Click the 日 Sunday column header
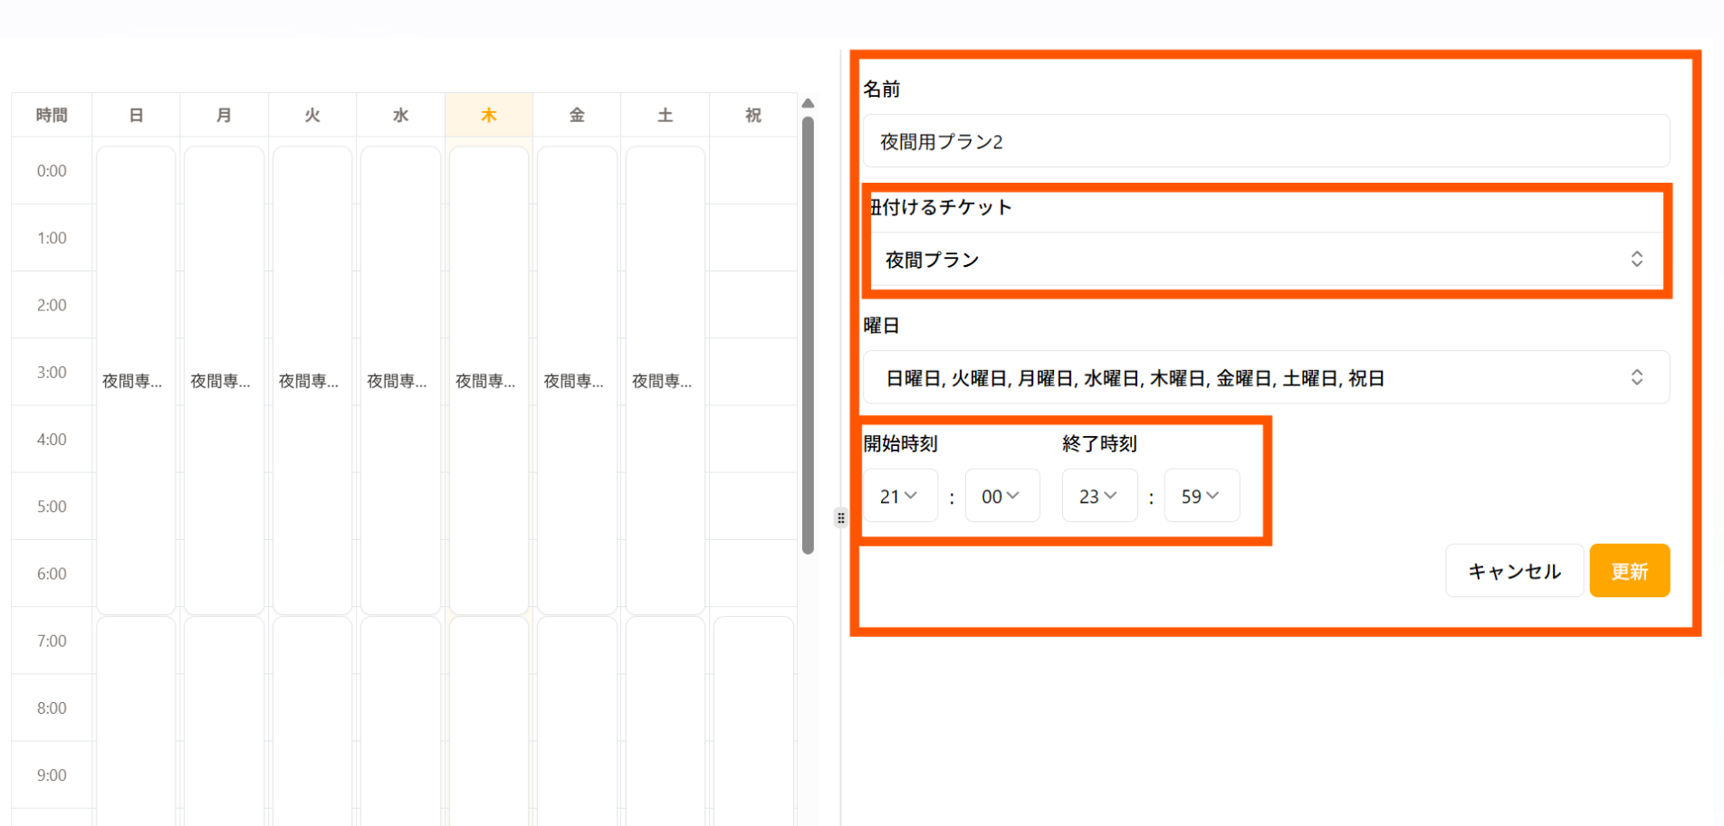 (136, 115)
